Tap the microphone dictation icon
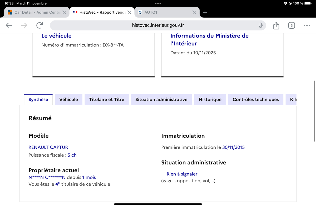 [x=260, y=25]
